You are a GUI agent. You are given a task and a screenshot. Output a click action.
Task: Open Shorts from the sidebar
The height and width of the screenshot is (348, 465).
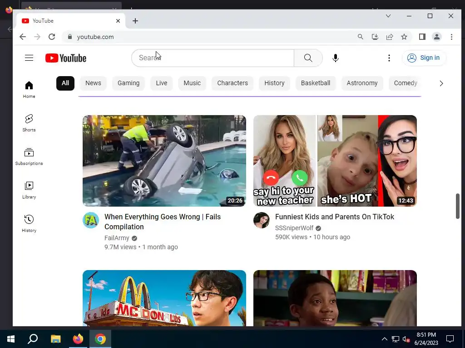tap(29, 123)
